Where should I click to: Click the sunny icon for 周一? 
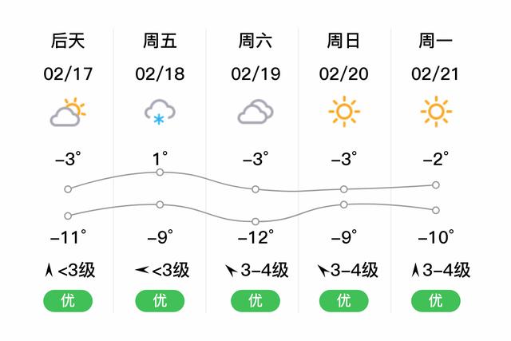click(x=436, y=112)
